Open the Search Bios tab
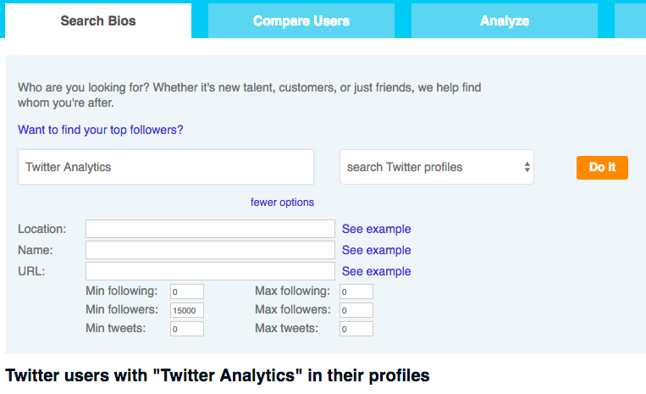 (97, 20)
